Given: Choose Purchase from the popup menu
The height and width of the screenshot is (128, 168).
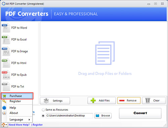Looking at the screenshot, I should (x=17, y=96).
